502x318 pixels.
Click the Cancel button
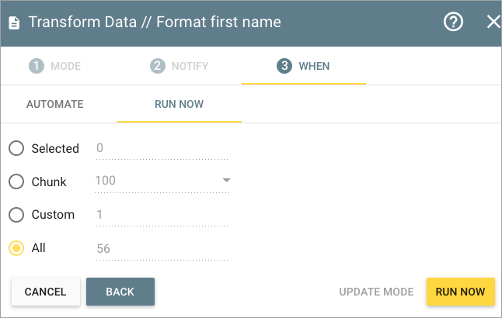(x=46, y=292)
